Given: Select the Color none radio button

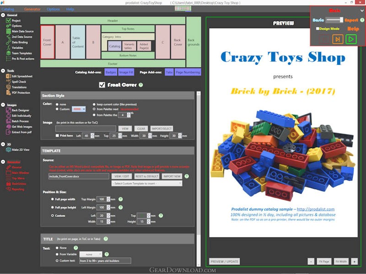Looking at the screenshot, I should pos(57,104).
